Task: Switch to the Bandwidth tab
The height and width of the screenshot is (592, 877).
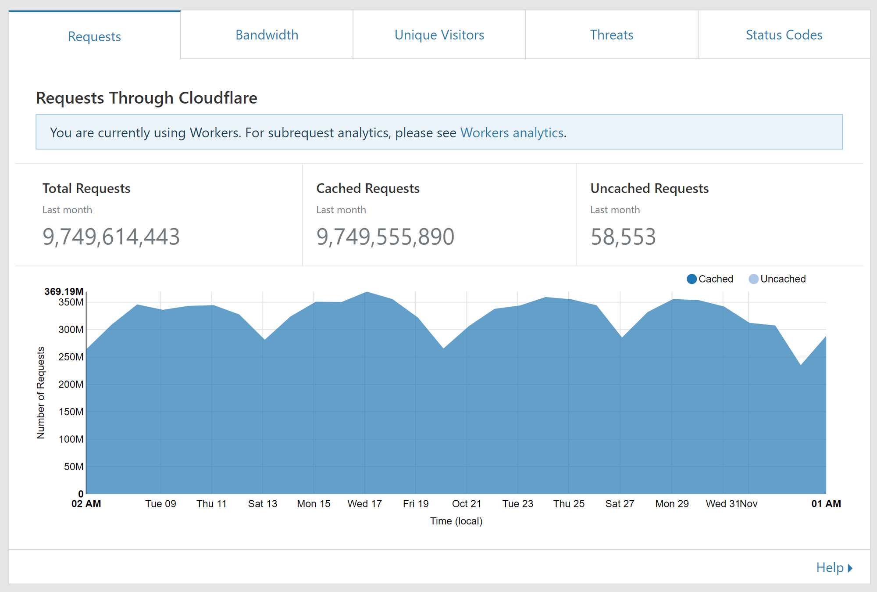Action: point(267,35)
